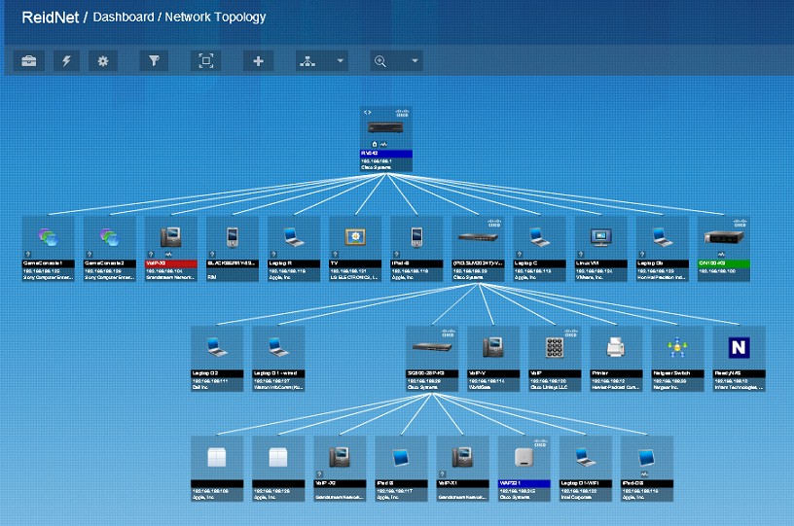This screenshot has width=794, height=526.
Task: Click the magnifier zoom icon
Action: tap(380, 61)
